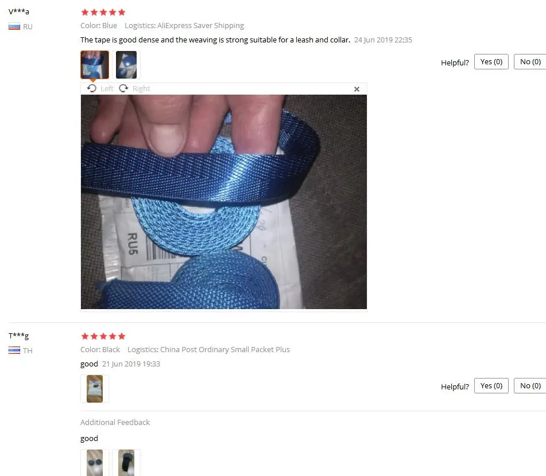The width and height of the screenshot is (546, 476).
Task: Open first additional feedback thumbnail
Action: pos(95,462)
